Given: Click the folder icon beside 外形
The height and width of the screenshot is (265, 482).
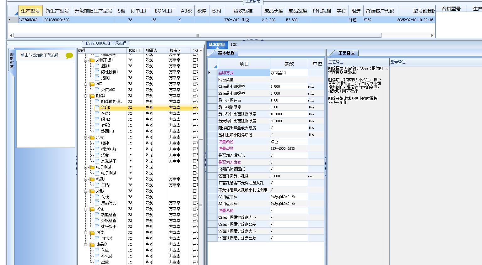Looking at the screenshot, I should (x=92, y=191).
